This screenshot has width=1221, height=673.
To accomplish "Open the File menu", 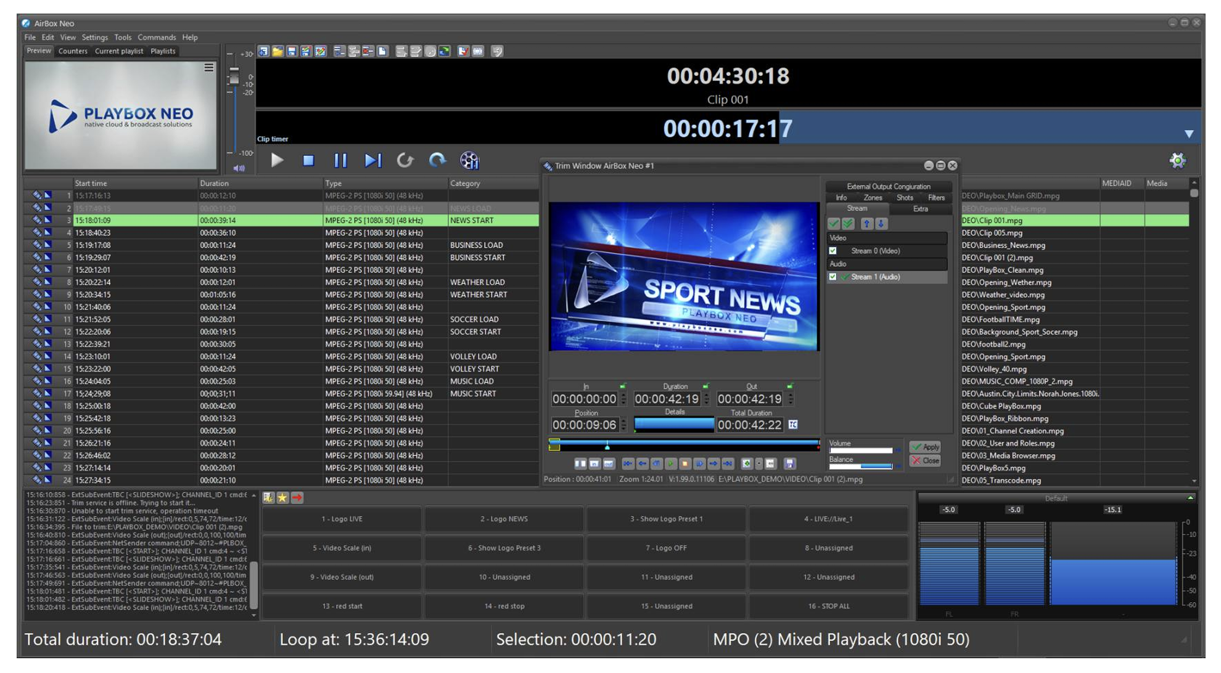I will [30, 38].
